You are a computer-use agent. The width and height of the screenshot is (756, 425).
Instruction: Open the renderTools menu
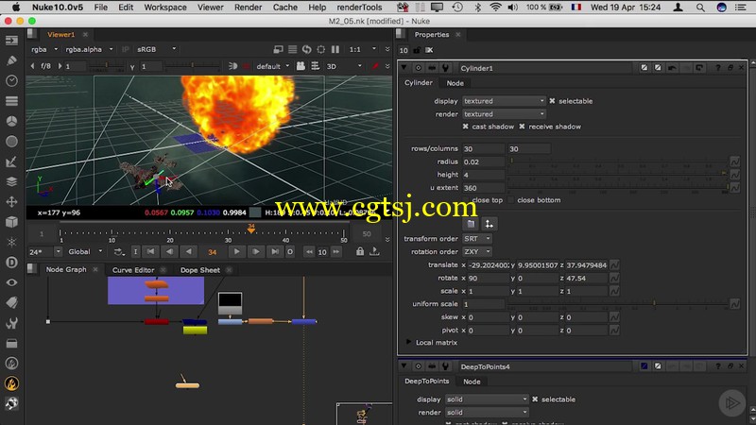[x=359, y=8]
